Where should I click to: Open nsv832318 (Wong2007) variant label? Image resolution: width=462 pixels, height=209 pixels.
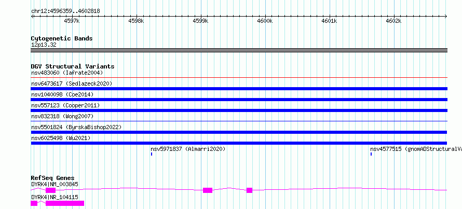pos(62,116)
